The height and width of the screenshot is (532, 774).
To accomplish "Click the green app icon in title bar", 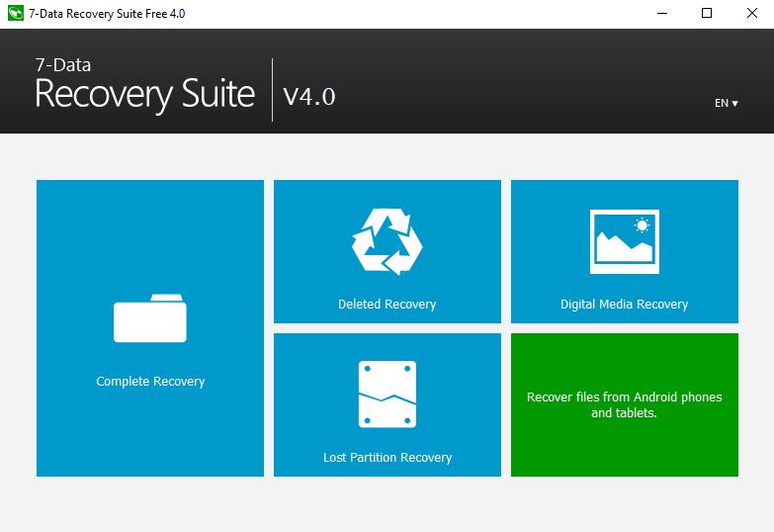I will [15, 13].
